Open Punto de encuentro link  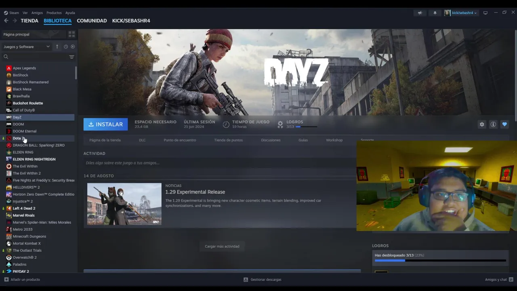(x=180, y=140)
